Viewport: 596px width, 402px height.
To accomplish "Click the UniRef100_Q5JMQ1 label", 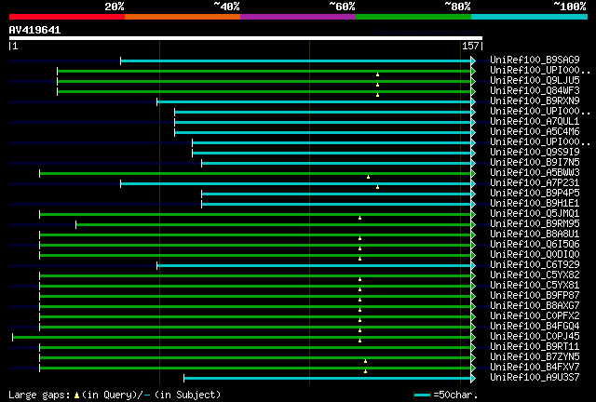I will pos(535,213).
